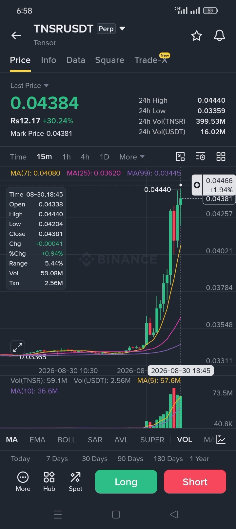Click the battery indicator in status bar
Viewport: 236px width, 529px height.
coord(211,11)
